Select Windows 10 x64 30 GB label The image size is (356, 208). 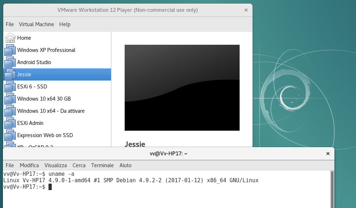pyautogui.click(x=44, y=99)
